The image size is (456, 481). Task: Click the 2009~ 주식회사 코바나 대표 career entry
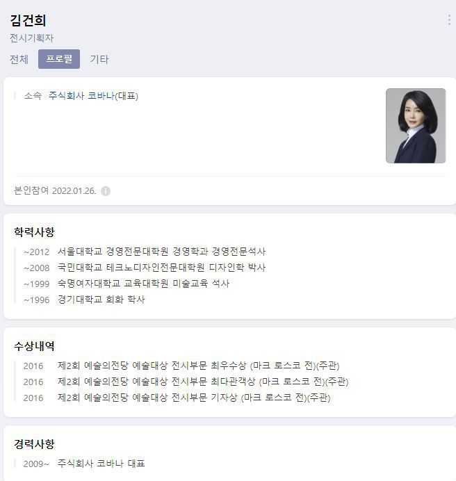click(x=84, y=463)
